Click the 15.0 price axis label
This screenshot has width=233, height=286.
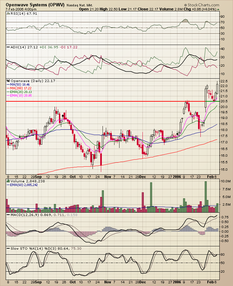(224, 169)
